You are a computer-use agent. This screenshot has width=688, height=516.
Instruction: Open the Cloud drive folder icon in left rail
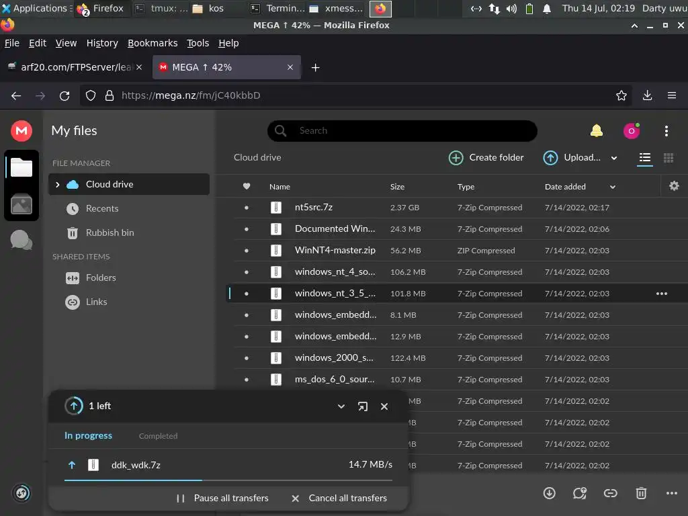coord(21,167)
